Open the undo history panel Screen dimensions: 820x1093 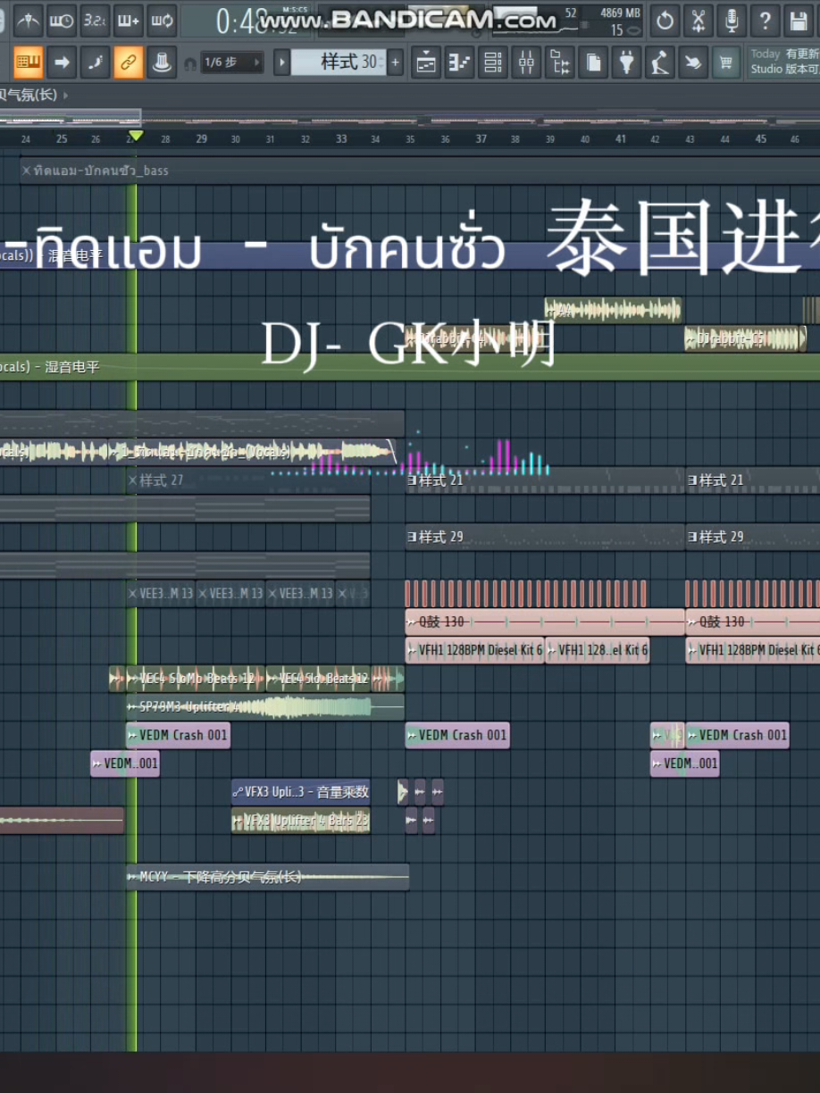tap(665, 21)
